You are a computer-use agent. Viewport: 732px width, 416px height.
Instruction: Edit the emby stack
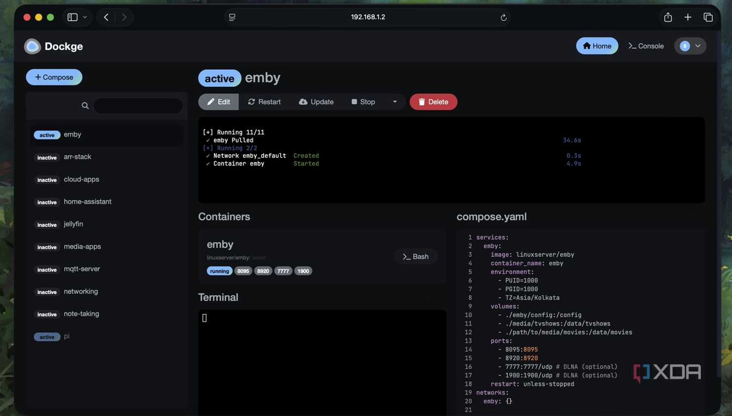218,102
